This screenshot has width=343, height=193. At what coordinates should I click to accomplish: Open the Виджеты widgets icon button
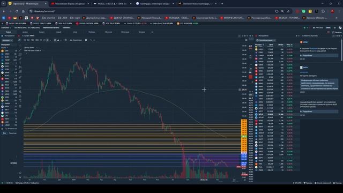tap(337, 32)
